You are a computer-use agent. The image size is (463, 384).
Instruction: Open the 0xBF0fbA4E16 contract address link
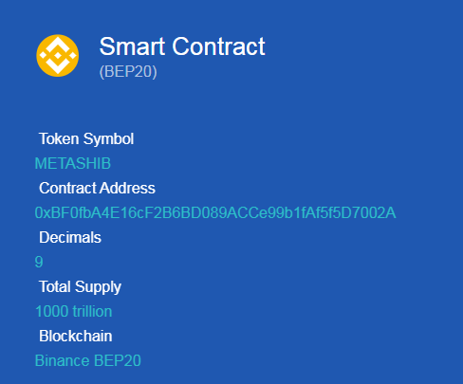(x=215, y=212)
